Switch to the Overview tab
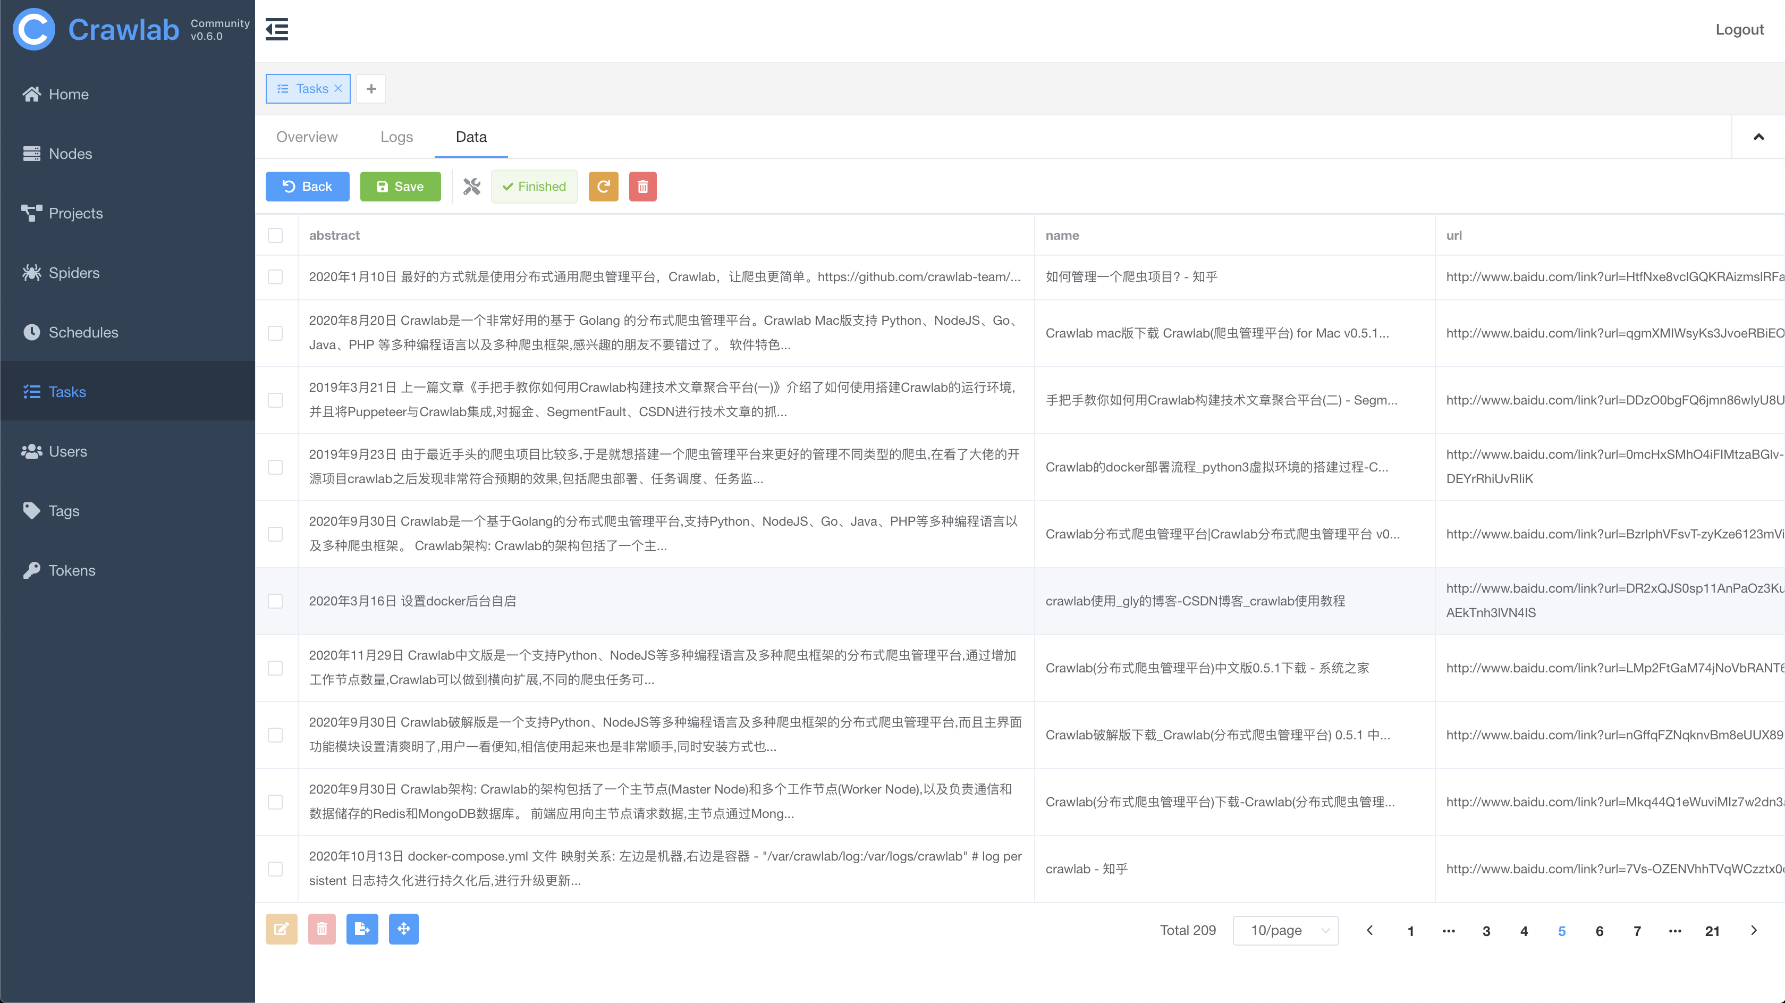Image resolution: width=1785 pixels, height=1003 pixels. tap(306, 137)
